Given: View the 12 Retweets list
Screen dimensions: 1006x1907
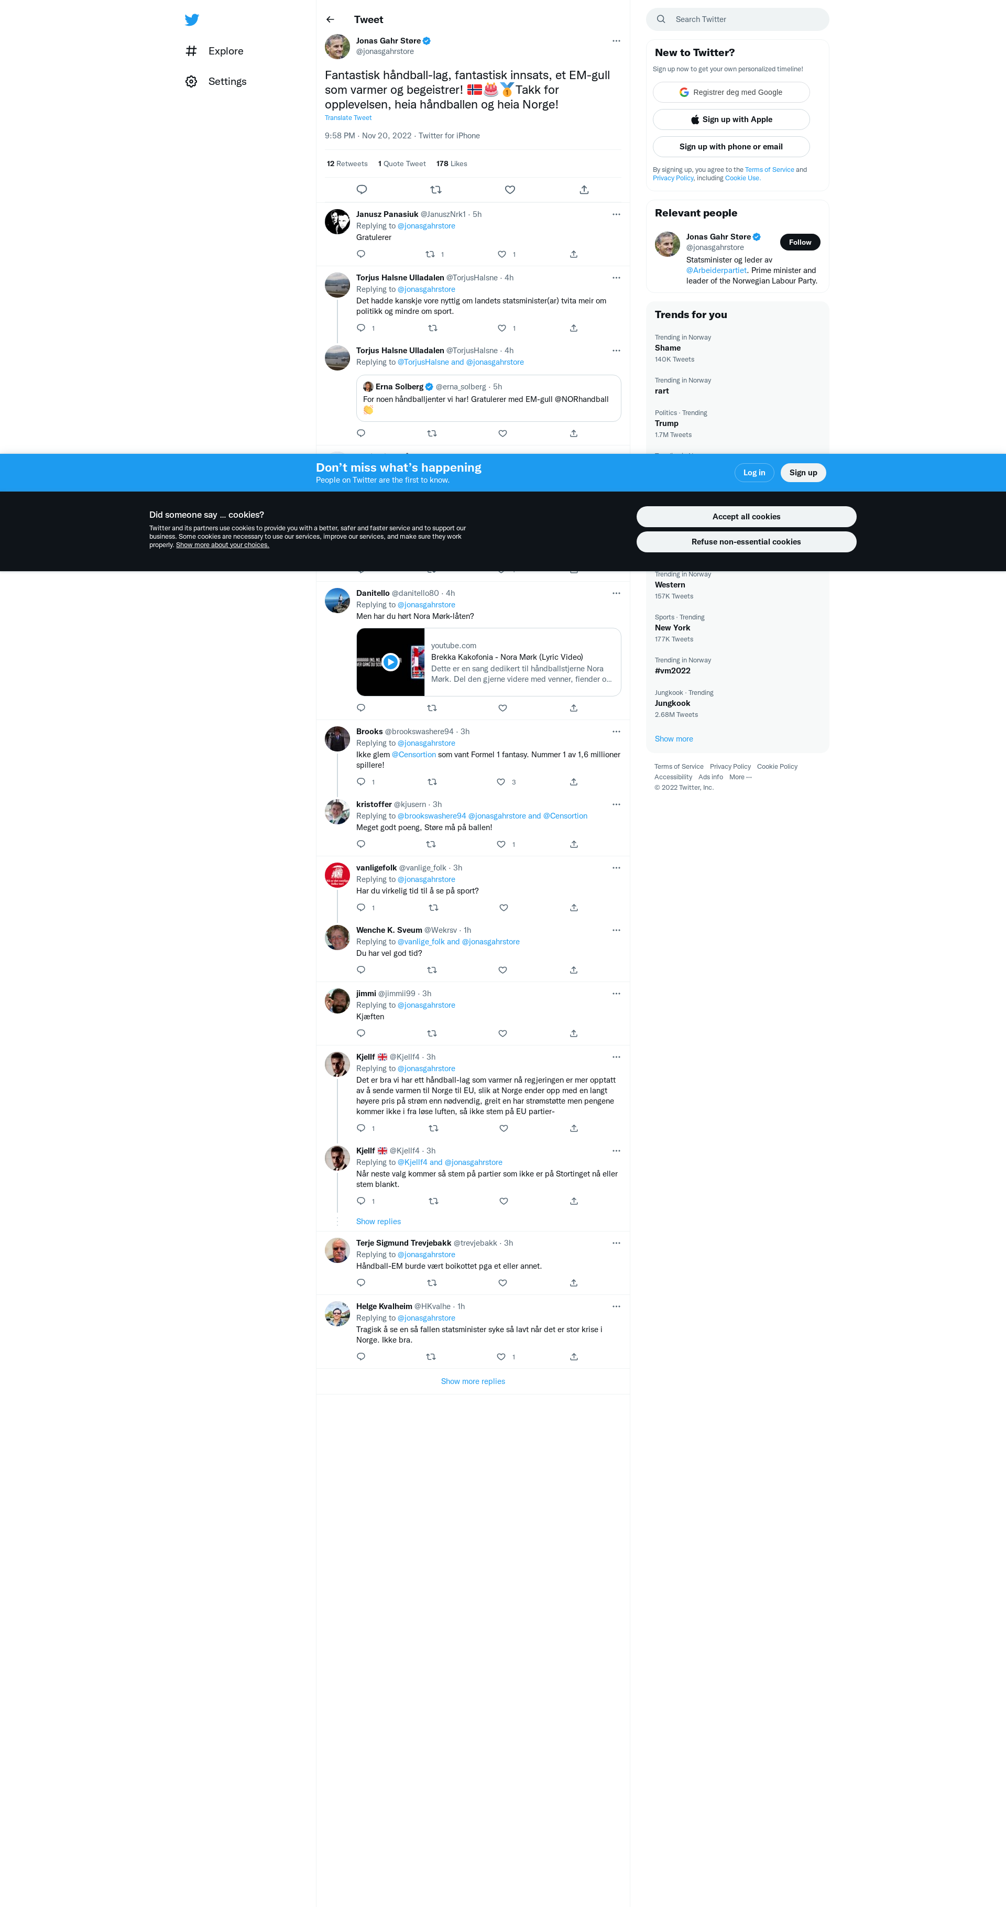Looking at the screenshot, I should pos(347,164).
